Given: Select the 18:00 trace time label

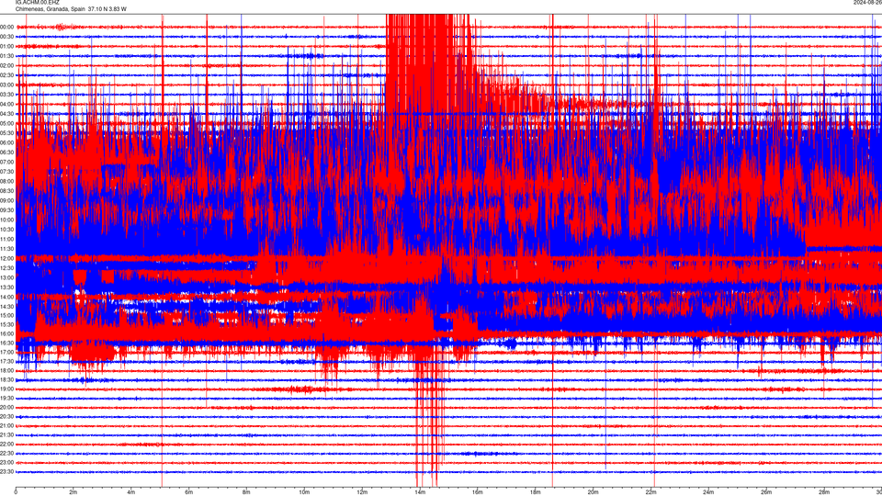Looking at the screenshot, I should [6, 370].
